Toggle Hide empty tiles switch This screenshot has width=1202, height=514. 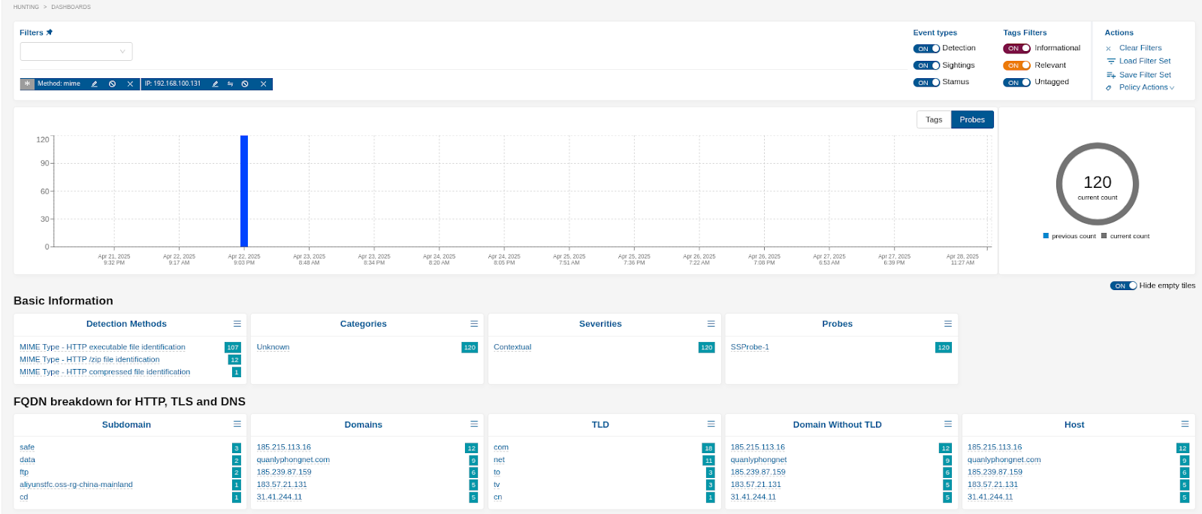[x=1123, y=286]
